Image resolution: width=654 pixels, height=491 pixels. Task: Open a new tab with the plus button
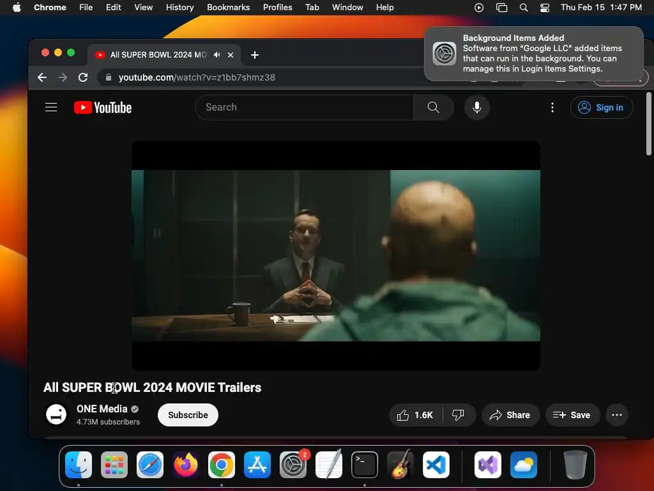coord(255,55)
